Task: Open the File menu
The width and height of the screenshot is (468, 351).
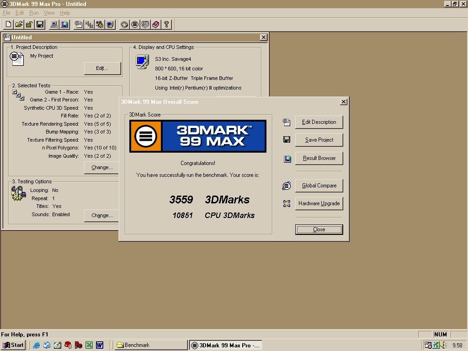Action: [x=6, y=13]
